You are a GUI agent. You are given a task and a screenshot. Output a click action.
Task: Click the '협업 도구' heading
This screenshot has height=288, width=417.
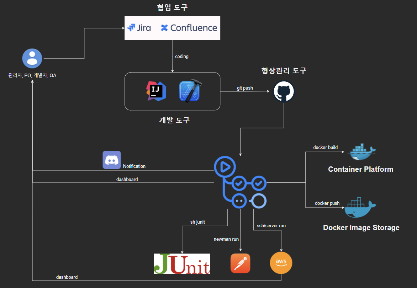pos(172,7)
